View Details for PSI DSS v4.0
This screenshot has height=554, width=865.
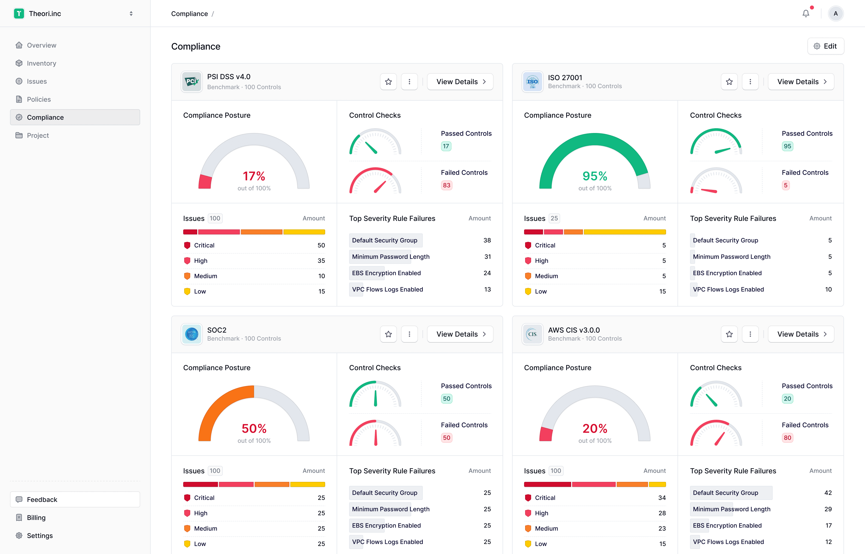(460, 82)
